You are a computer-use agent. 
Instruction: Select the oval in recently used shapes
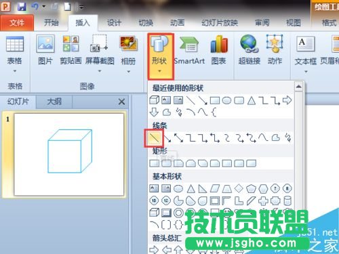point(226,100)
